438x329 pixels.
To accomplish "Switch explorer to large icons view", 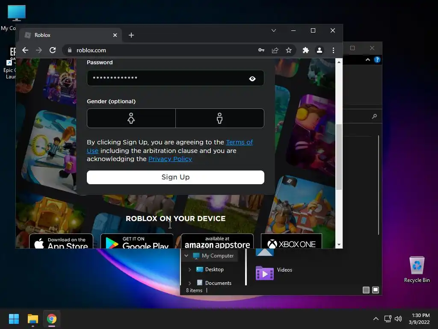I will coord(376,290).
